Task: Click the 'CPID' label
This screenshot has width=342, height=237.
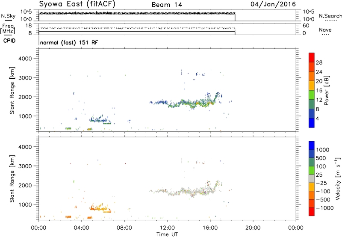Action: (x=9, y=41)
